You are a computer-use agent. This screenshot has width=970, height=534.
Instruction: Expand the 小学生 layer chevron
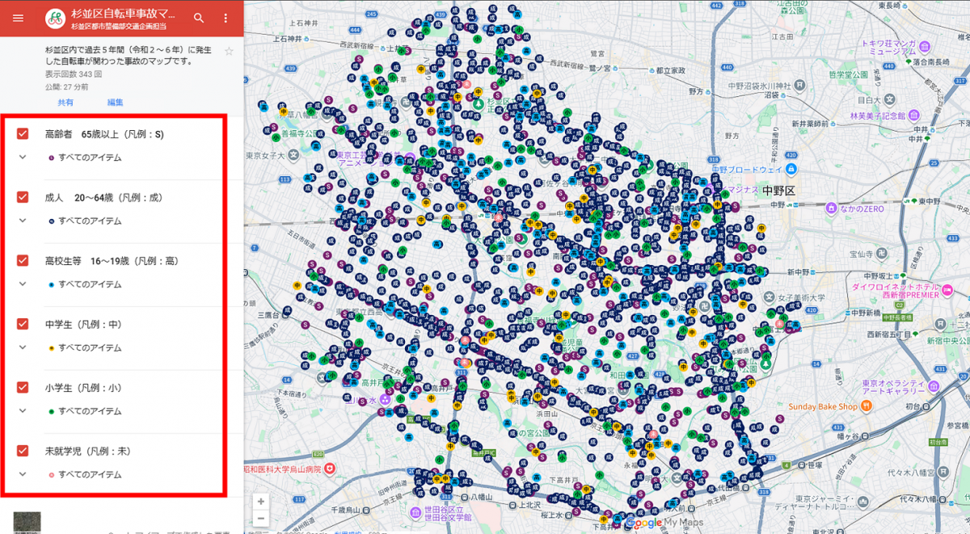click(x=23, y=411)
